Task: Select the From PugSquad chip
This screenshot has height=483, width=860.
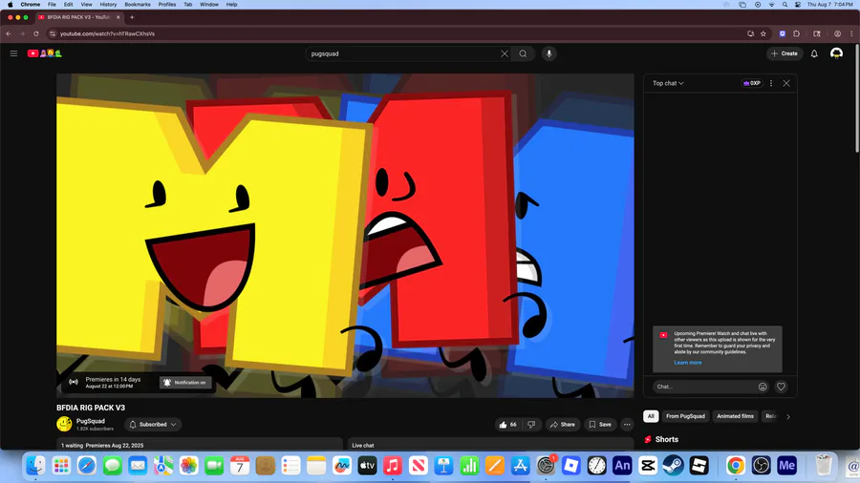Action: [x=685, y=416]
